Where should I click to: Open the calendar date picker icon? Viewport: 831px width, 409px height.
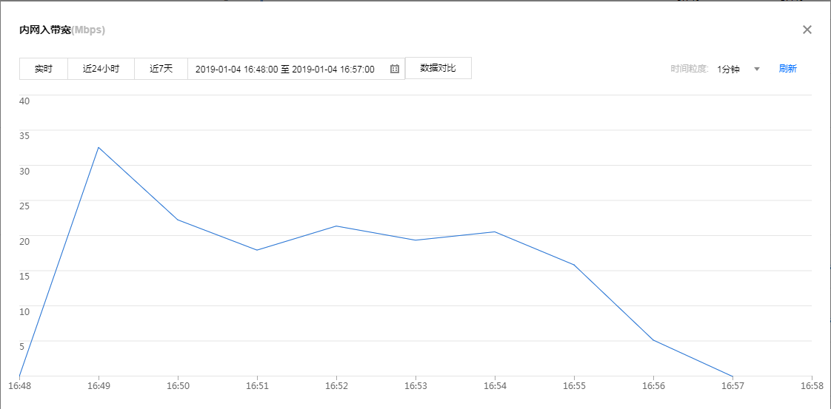click(395, 69)
